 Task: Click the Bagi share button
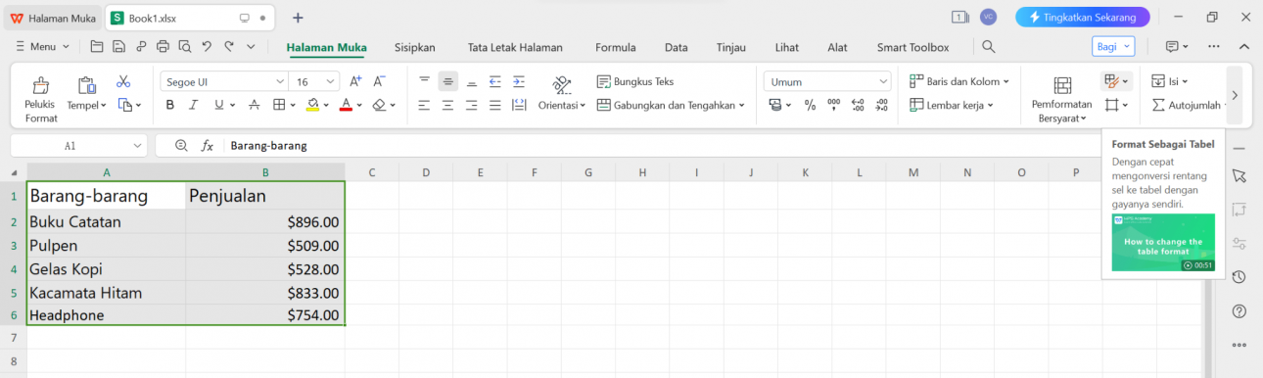1113,46
